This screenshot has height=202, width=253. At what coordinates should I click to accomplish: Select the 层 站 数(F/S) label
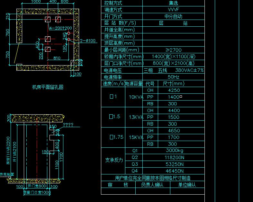point(120,23)
